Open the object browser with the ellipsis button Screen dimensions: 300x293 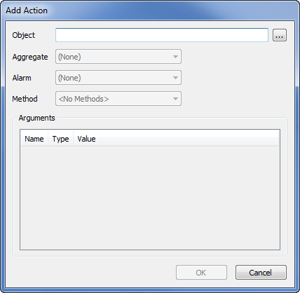[280, 35]
